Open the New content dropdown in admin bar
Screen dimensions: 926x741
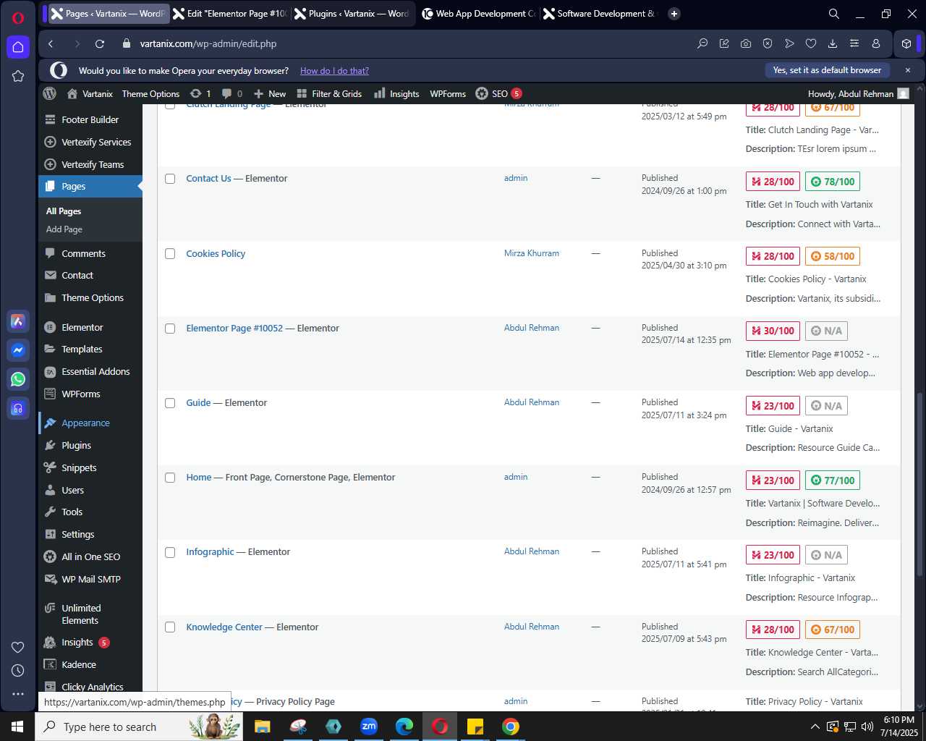click(x=270, y=93)
